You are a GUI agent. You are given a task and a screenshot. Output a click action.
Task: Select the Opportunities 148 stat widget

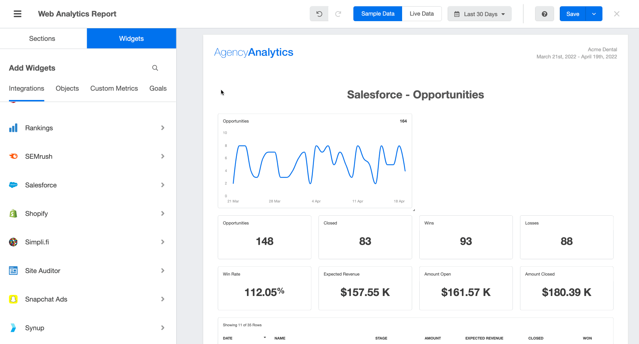[264, 237]
